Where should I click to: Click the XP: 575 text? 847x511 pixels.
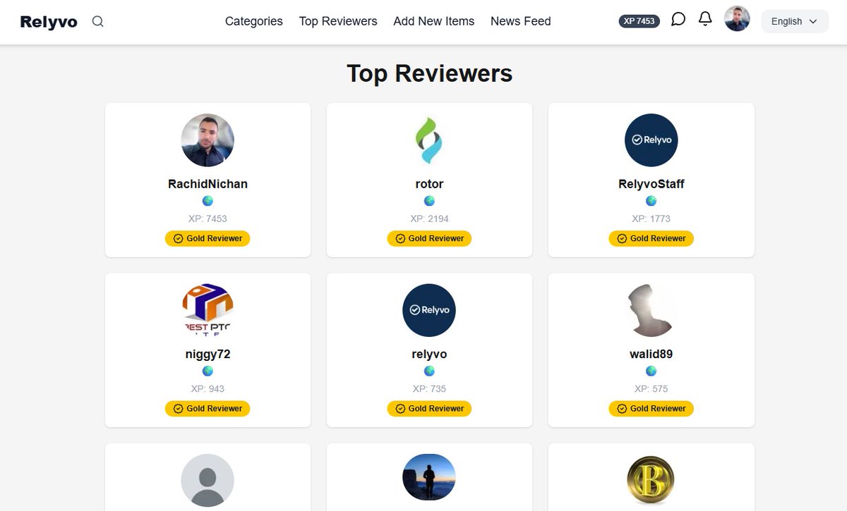point(651,388)
